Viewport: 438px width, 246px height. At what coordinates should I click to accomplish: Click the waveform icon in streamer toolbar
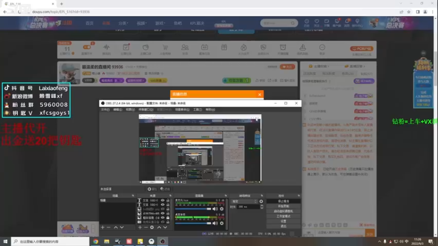click(x=106, y=48)
